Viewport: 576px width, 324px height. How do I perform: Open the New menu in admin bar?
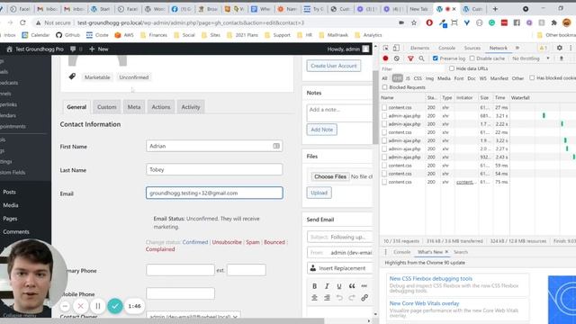pyautogui.click(x=99, y=49)
